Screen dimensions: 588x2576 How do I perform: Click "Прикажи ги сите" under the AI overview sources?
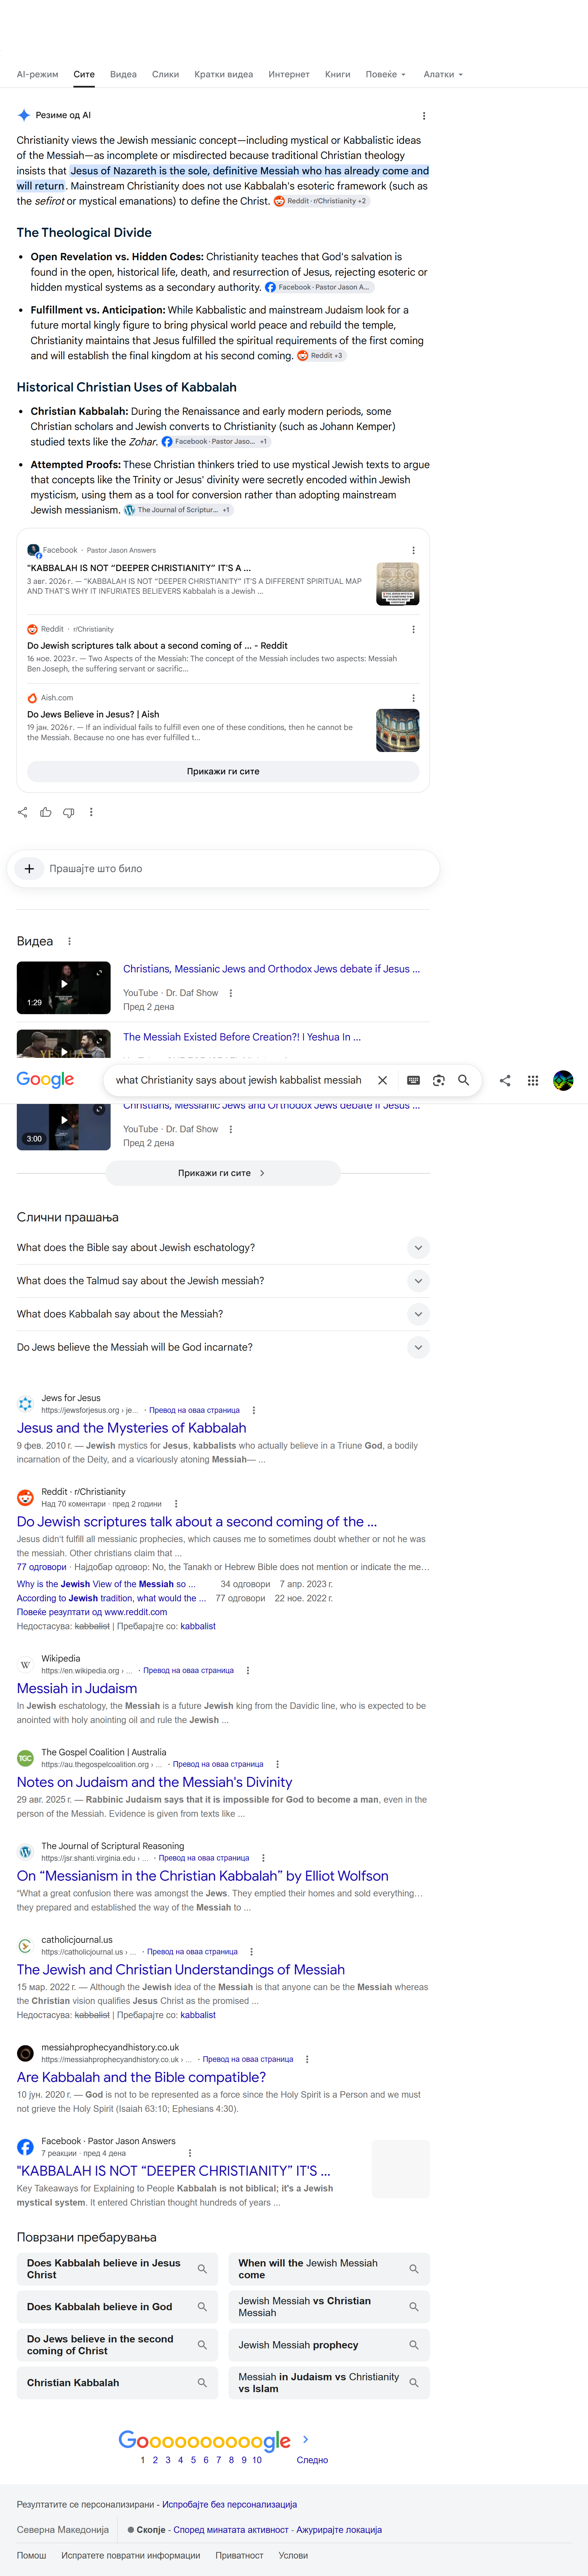point(223,771)
